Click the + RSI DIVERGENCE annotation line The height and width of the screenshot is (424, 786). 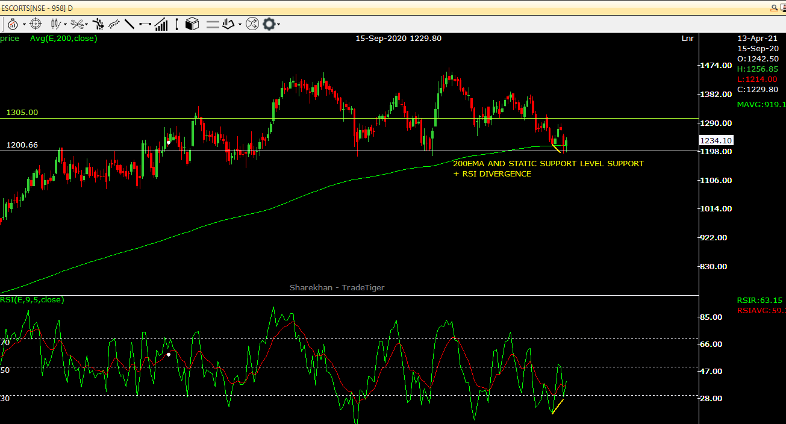point(492,173)
